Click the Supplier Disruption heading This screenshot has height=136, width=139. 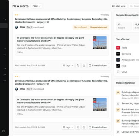128,15
